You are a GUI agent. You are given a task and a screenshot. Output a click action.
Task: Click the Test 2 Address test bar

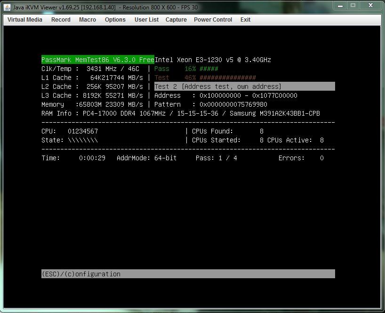click(245, 86)
